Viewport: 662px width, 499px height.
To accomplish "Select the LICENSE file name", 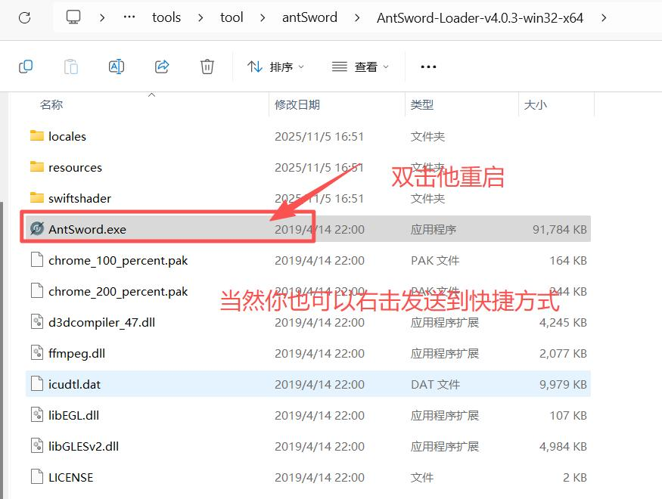I will click(x=71, y=478).
